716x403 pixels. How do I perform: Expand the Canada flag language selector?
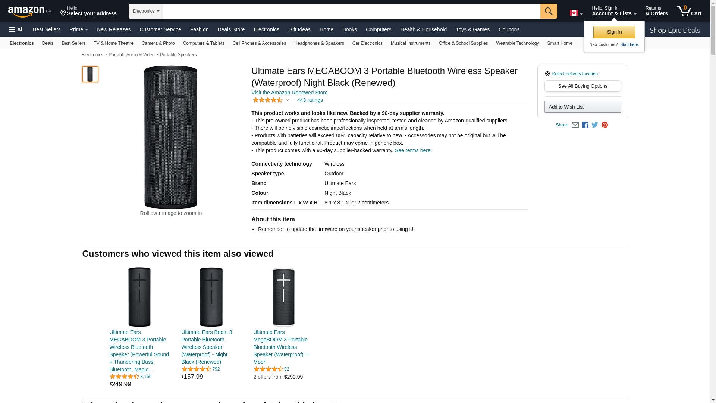(576, 13)
